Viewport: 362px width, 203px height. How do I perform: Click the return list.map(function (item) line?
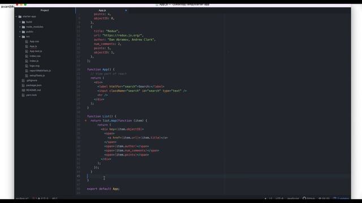(119, 120)
